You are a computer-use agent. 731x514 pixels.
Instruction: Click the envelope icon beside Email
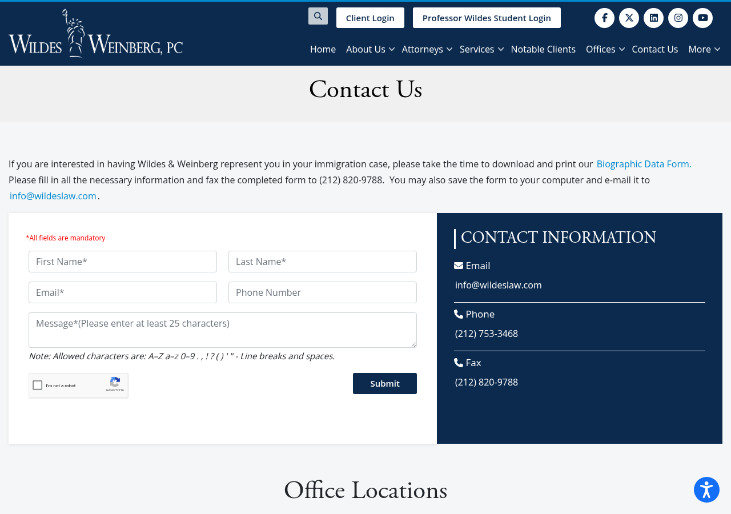pyautogui.click(x=459, y=266)
